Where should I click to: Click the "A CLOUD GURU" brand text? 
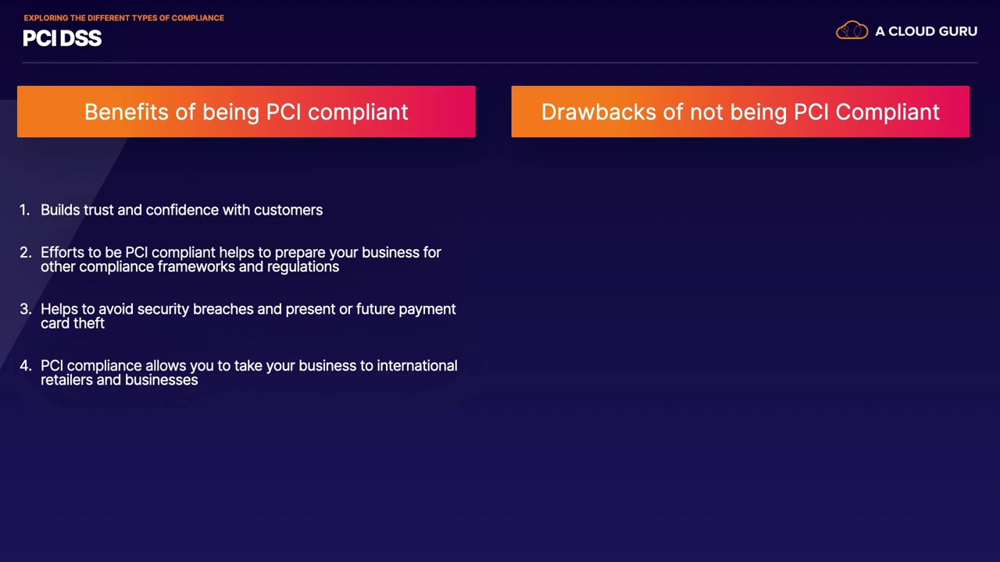[x=926, y=31]
